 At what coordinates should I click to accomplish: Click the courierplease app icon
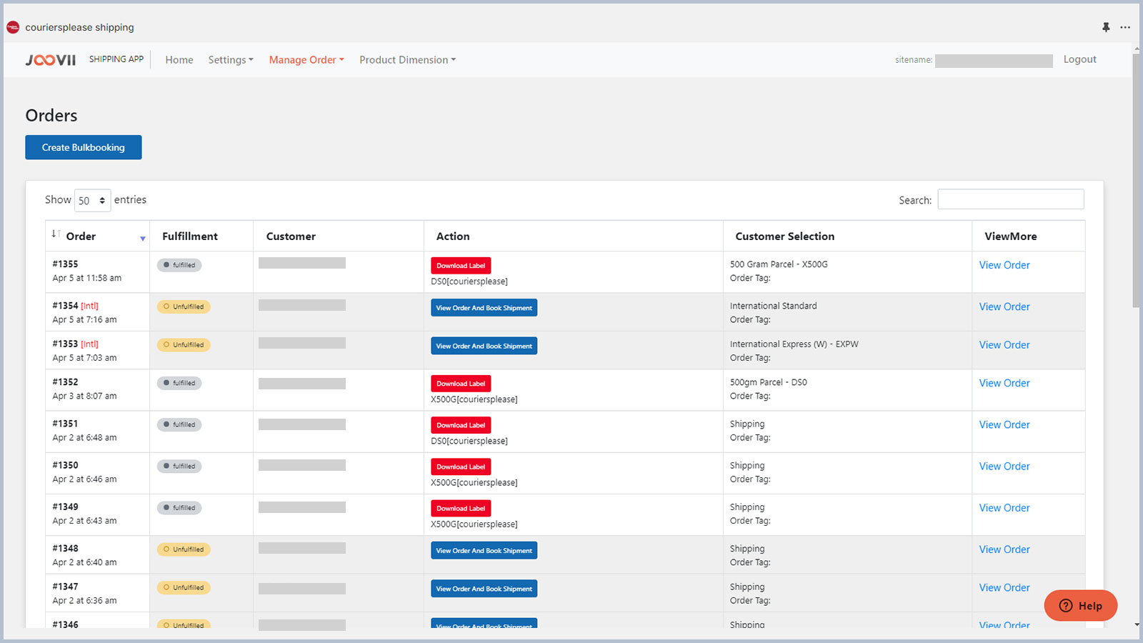coord(13,27)
